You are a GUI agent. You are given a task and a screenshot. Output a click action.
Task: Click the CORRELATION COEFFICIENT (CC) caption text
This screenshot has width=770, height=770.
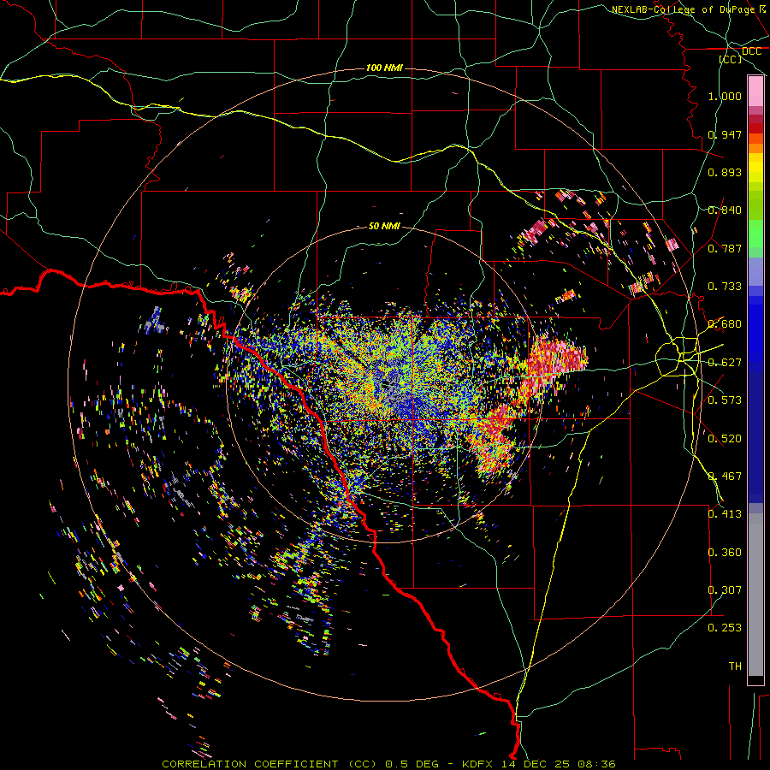point(269,764)
